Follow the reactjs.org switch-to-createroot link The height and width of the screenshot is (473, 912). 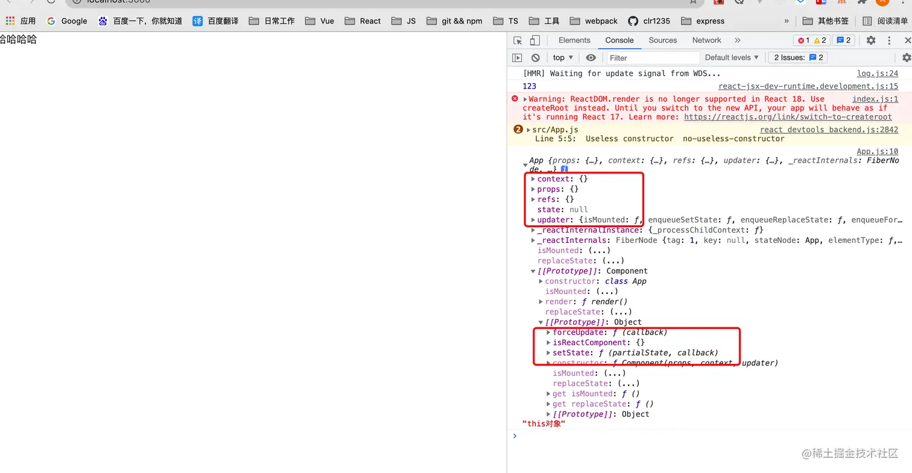coord(788,117)
